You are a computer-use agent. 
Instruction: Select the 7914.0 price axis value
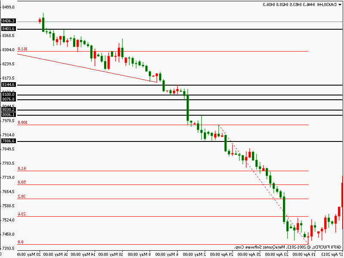pyautogui.click(x=8, y=135)
